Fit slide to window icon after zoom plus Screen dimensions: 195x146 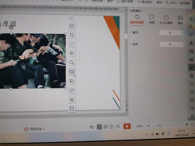coord(192,124)
